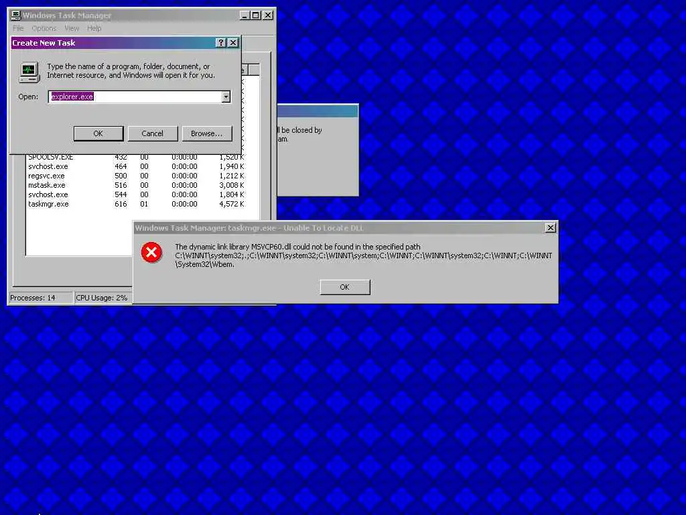The height and width of the screenshot is (515, 686).
Task: Expand the Open combo box dropdown arrow
Action: click(x=226, y=97)
